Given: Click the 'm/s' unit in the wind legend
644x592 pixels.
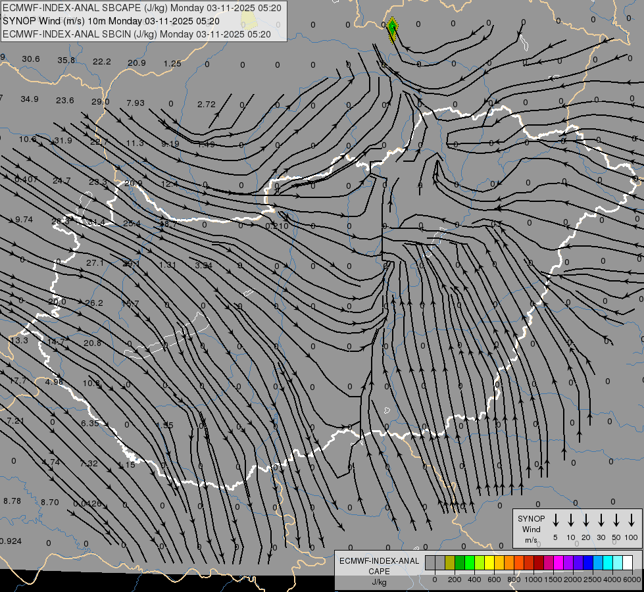Looking at the screenshot, I should coord(531,540).
